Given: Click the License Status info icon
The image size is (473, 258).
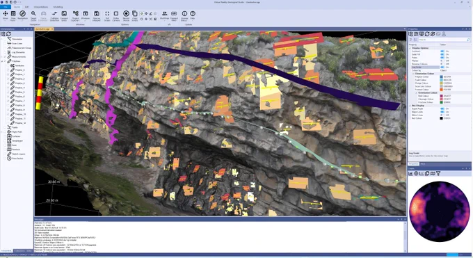Looking at the screenshot, I should click(x=184, y=14).
